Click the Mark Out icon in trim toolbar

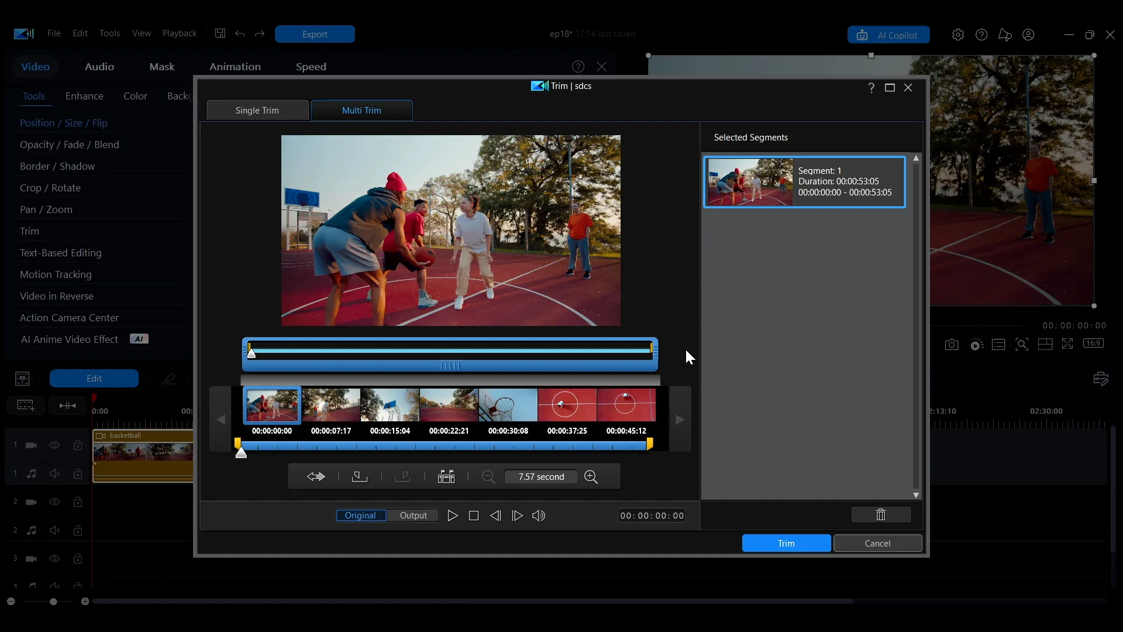(x=402, y=477)
